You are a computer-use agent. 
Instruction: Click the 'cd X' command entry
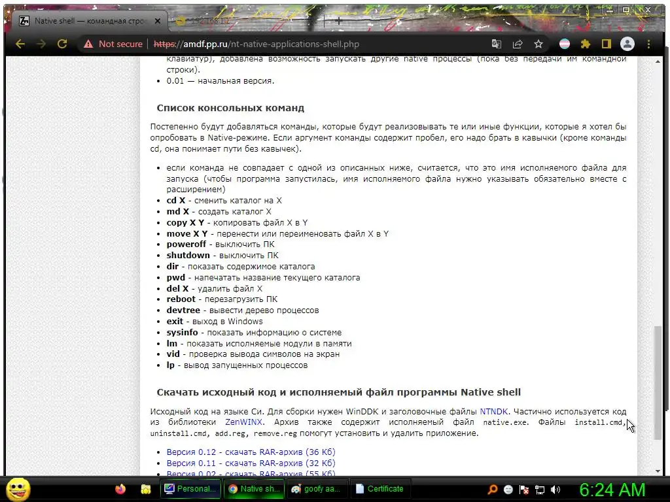click(224, 201)
